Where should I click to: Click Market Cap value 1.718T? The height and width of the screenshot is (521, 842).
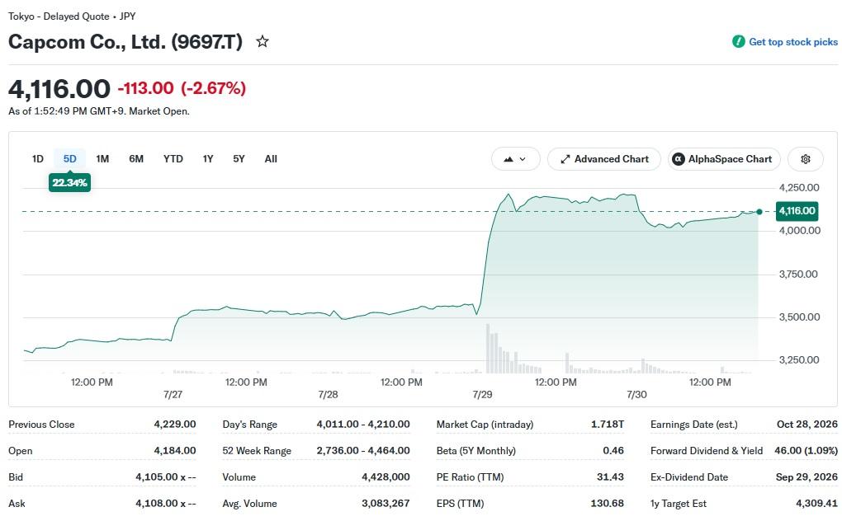[x=608, y=424]
